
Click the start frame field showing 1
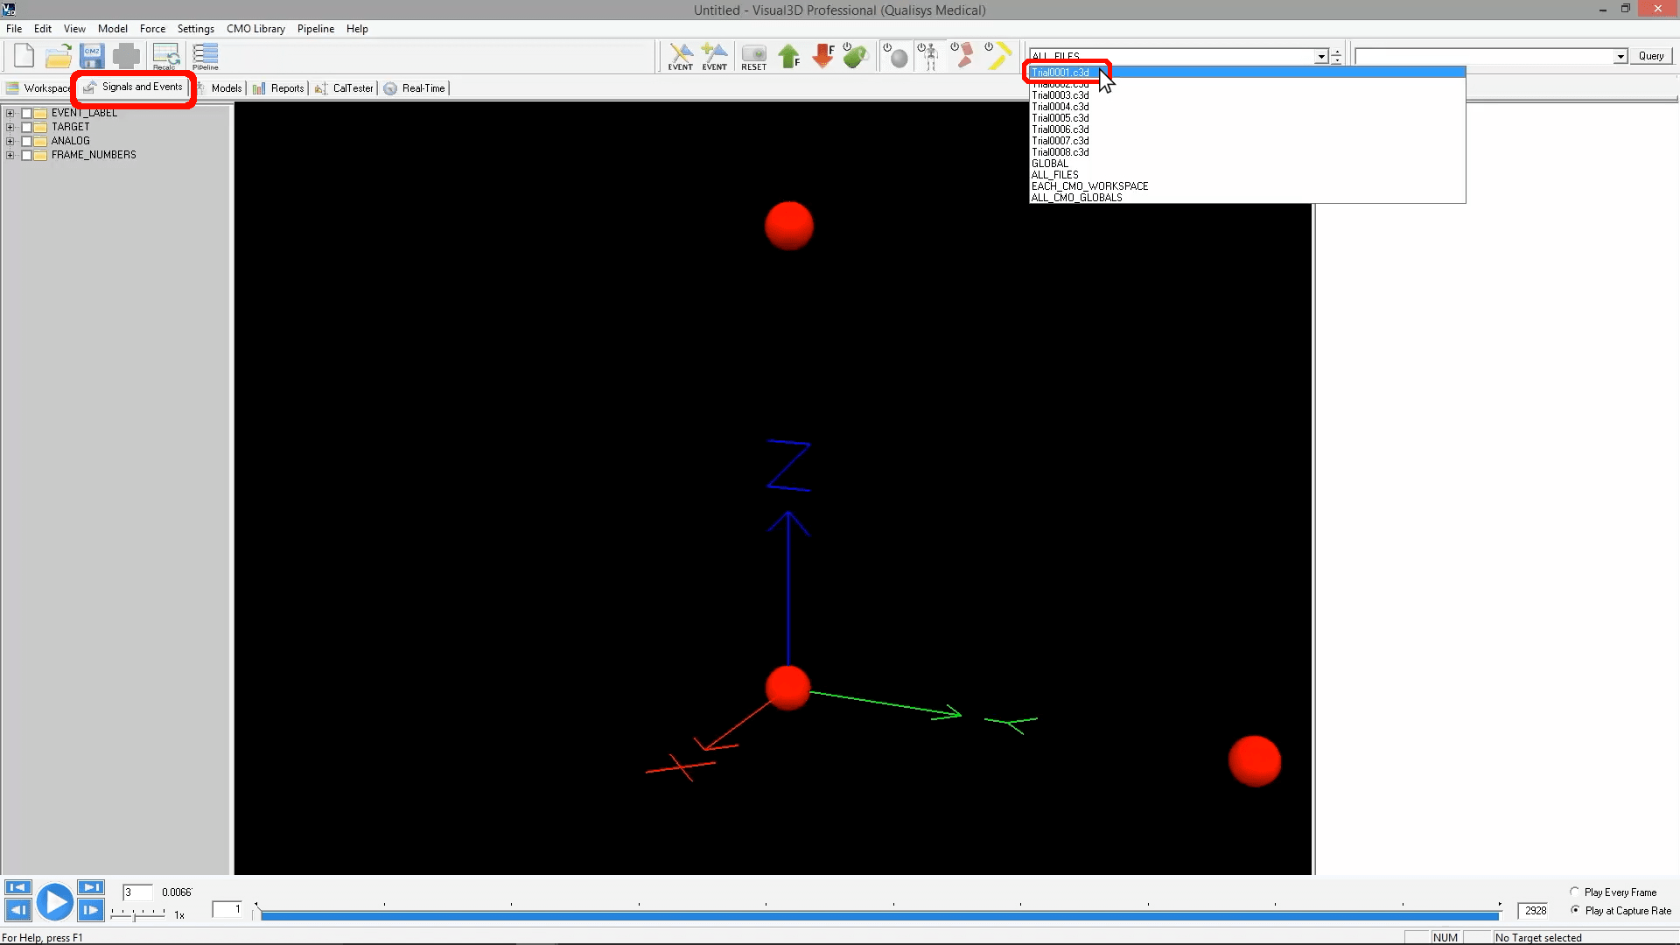coord(227,909)
